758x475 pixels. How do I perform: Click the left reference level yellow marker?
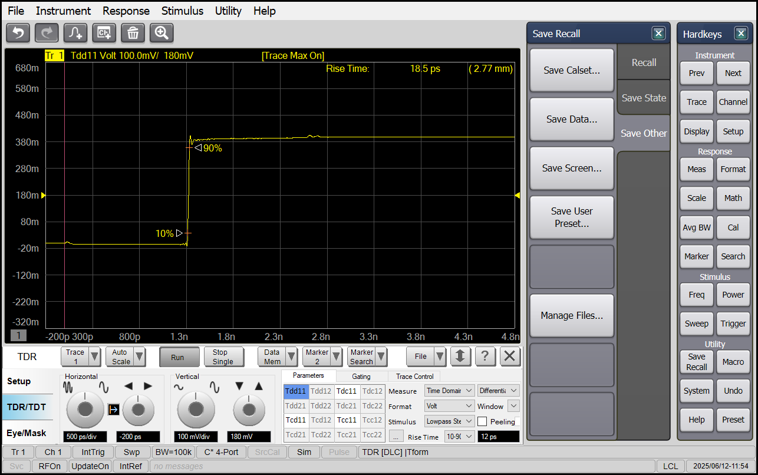click(43, 195)
